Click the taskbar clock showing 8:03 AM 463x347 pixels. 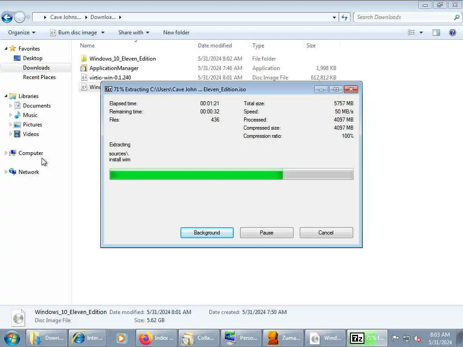[x=439, y=338]
